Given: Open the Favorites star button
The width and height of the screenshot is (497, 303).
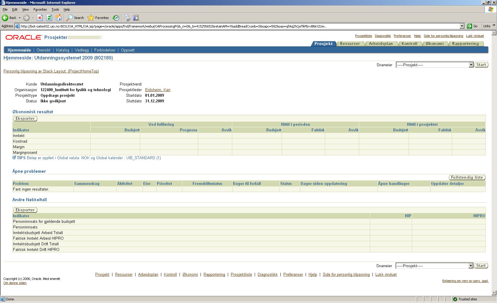Looking at the screenshot, I should [x=98, y=18].
